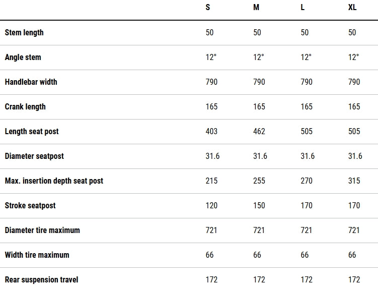Select the Angle stem row label

click(23, 57)
